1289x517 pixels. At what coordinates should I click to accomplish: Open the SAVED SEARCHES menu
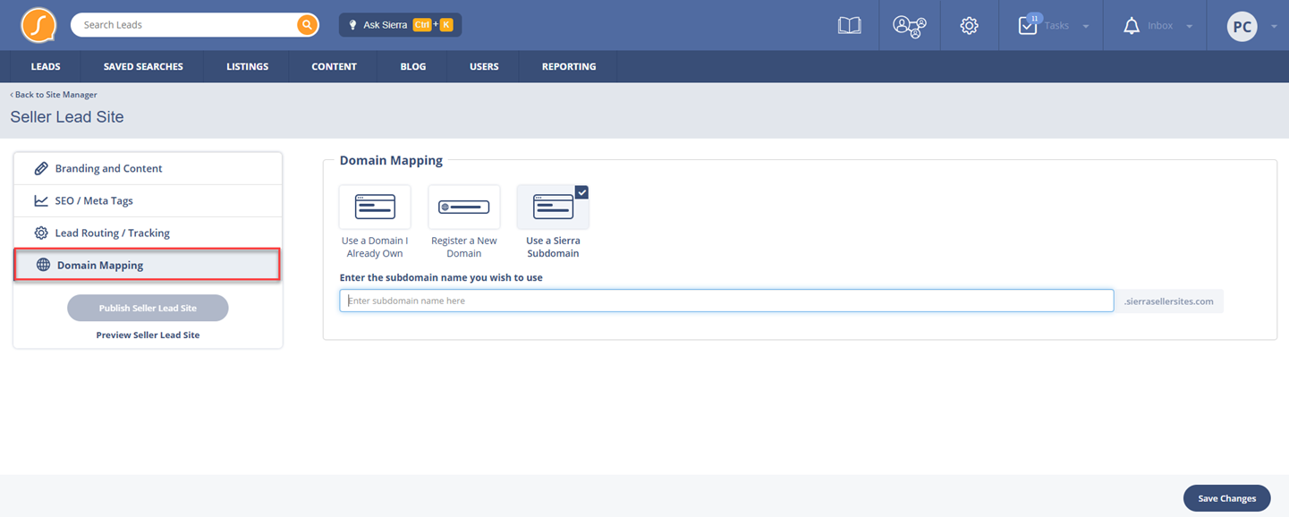coord(143,66)
